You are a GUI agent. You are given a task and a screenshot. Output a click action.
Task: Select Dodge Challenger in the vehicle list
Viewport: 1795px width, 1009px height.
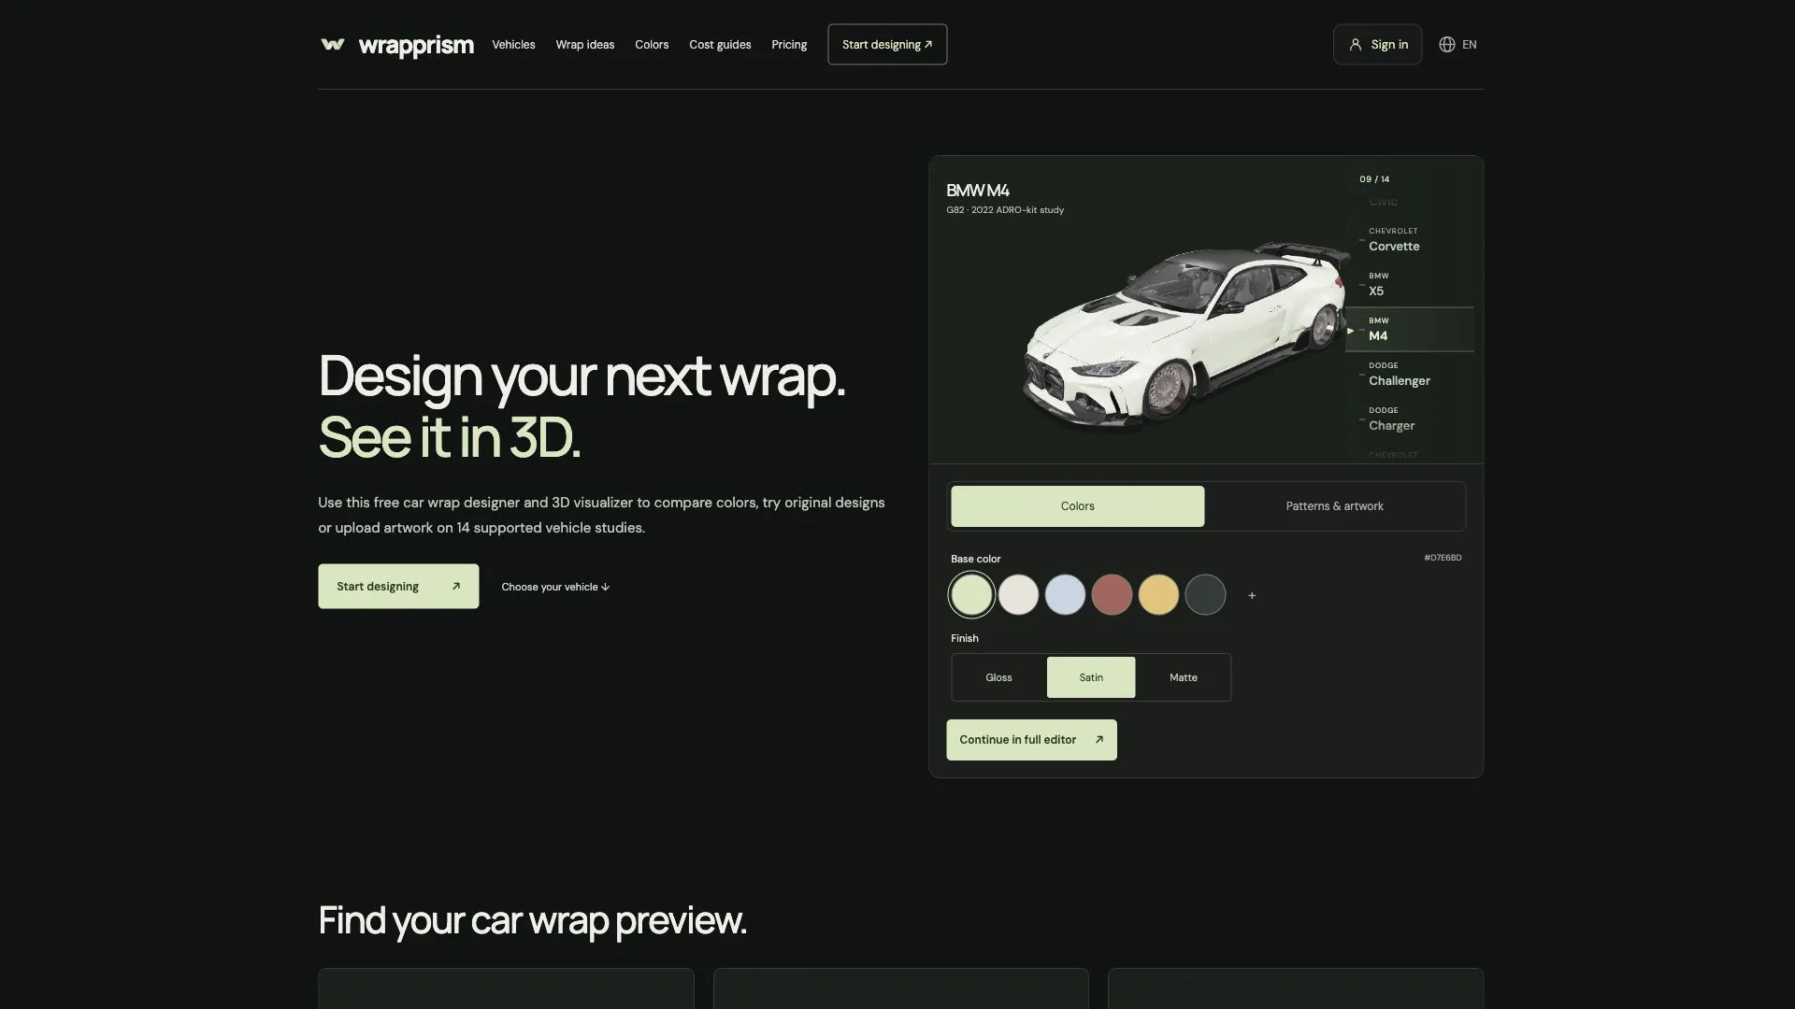coord(1410,375)
